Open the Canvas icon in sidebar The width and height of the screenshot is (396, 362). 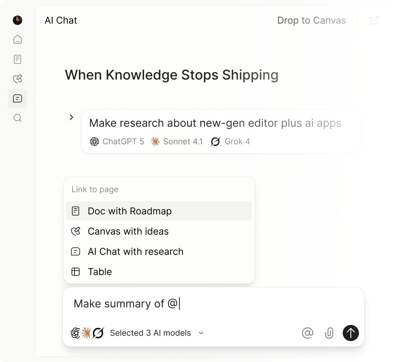pyautogui.click(x=18, y=79)
